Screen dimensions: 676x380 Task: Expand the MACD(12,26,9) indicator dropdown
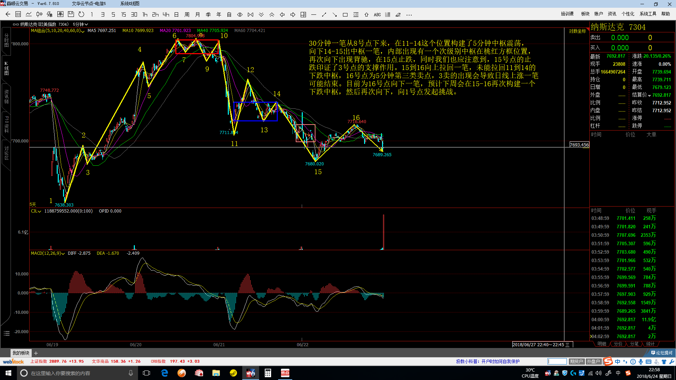pos(63,253)
